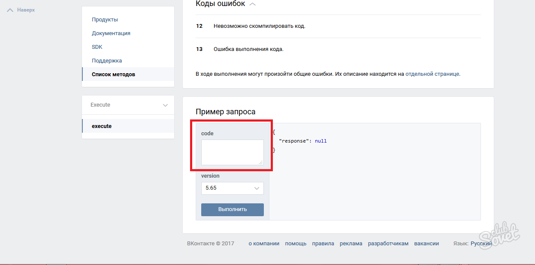Open разработчикам footer link
This screenshot has height=265, width=535.
[388, 244]
